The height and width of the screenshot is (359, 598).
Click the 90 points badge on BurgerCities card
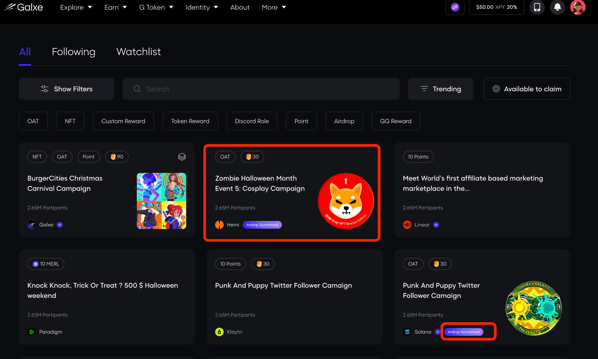tap(117, 157)
